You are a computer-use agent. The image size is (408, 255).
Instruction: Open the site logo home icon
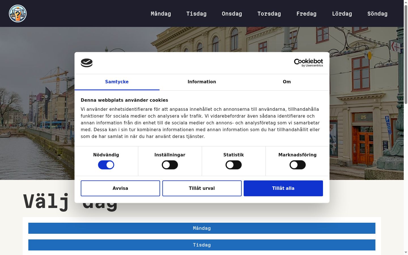[18, 14]
